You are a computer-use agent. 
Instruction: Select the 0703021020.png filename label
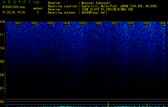pyautogui.click(x=14, y=7)
